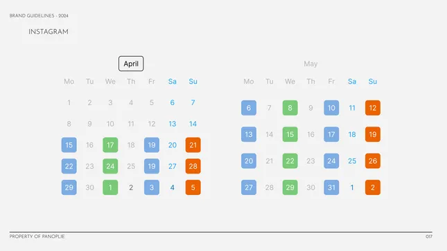The image size is (447, 251).
Task: Choose the green 17 in April
Action: click(110, 145)
